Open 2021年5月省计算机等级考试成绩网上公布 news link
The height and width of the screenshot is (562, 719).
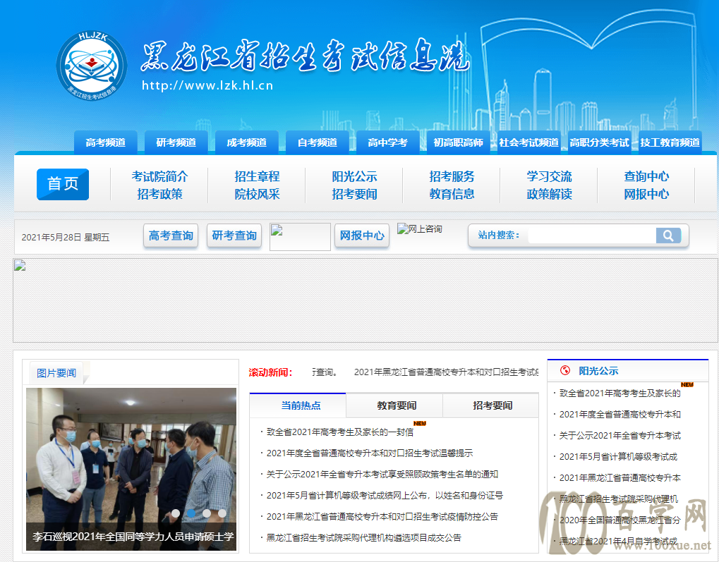point(385,495)
